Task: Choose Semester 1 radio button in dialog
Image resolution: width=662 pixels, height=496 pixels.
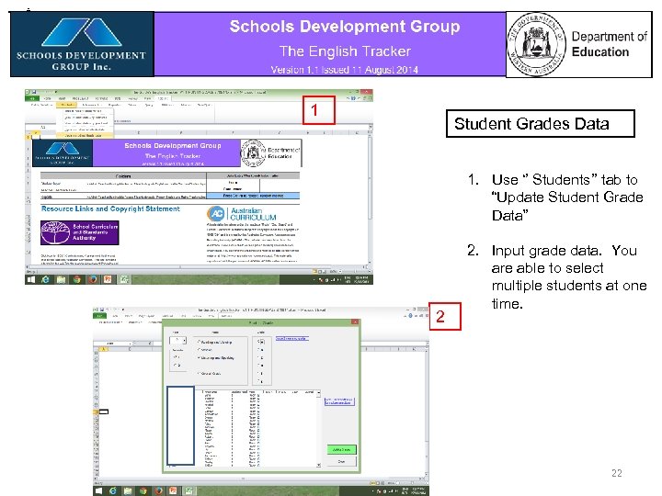Action: pos(176,356)
